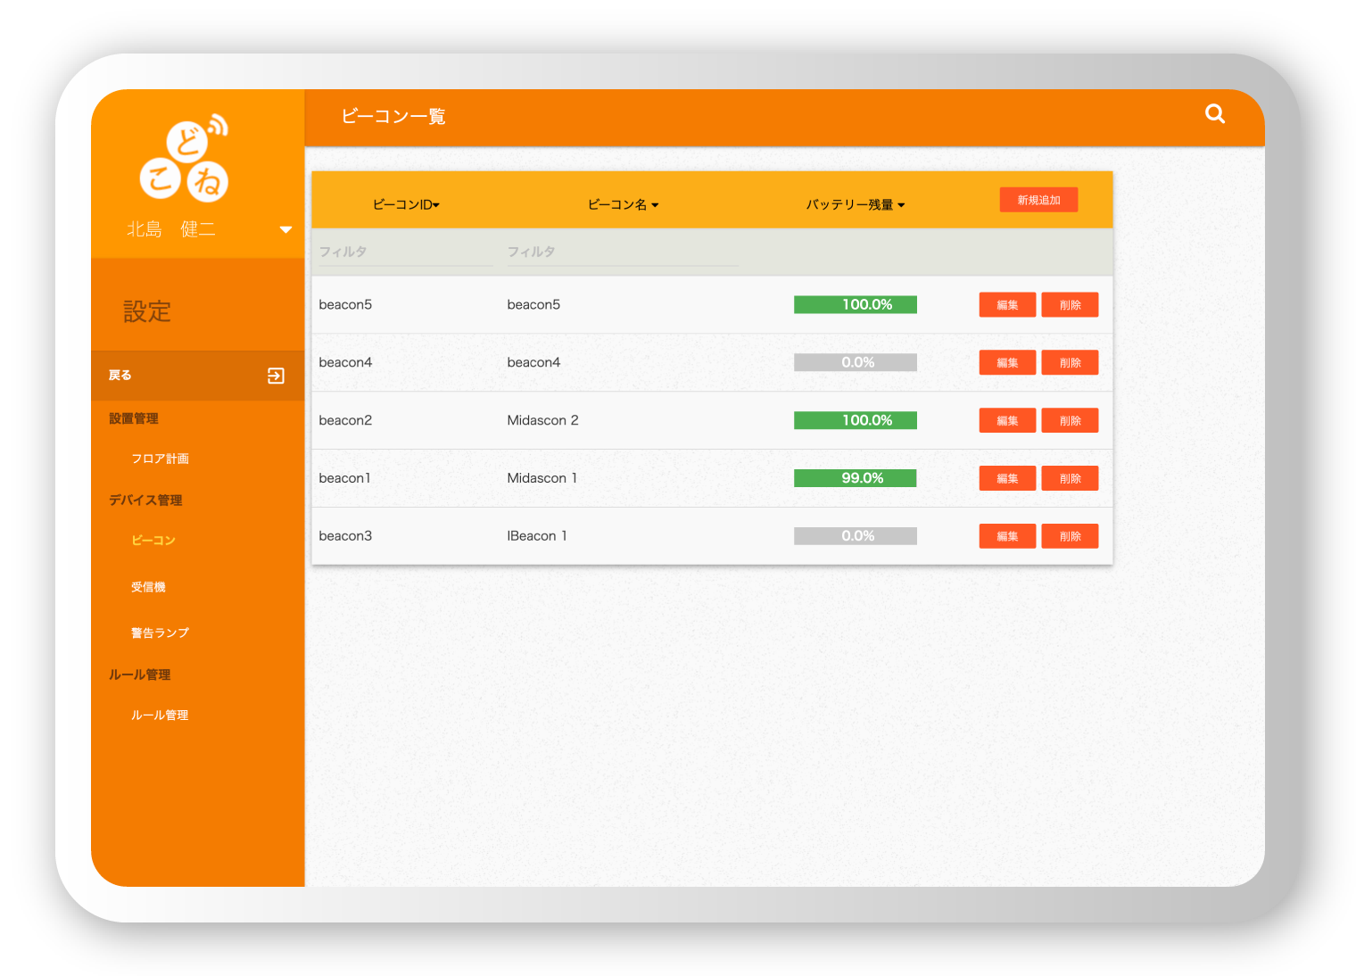Open ビーコン menu item
Screen dimensions: 1356x976
click(x=153, y=541)
